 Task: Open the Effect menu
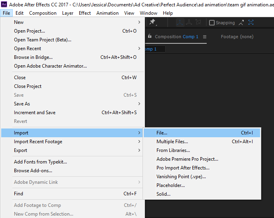click(x=85, y=13)
